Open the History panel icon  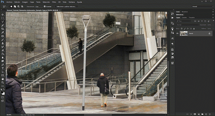coord(172,13)
